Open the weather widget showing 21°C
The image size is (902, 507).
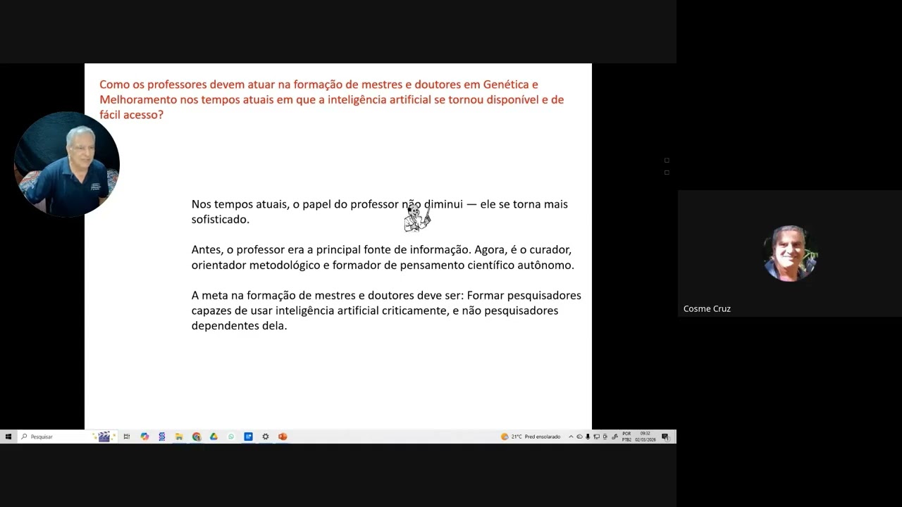pyautogui.click(x=531, y=437)
